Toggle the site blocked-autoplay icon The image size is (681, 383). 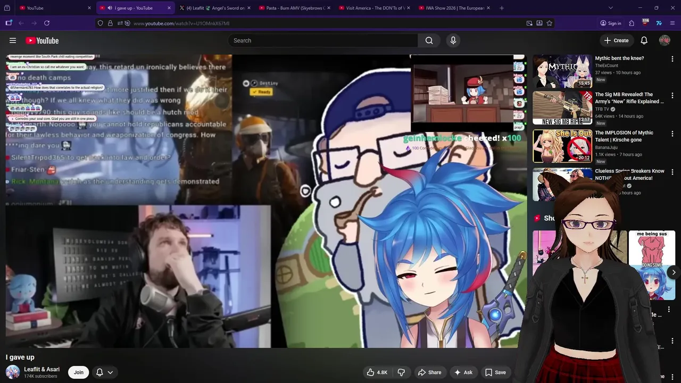coord(128,23)
